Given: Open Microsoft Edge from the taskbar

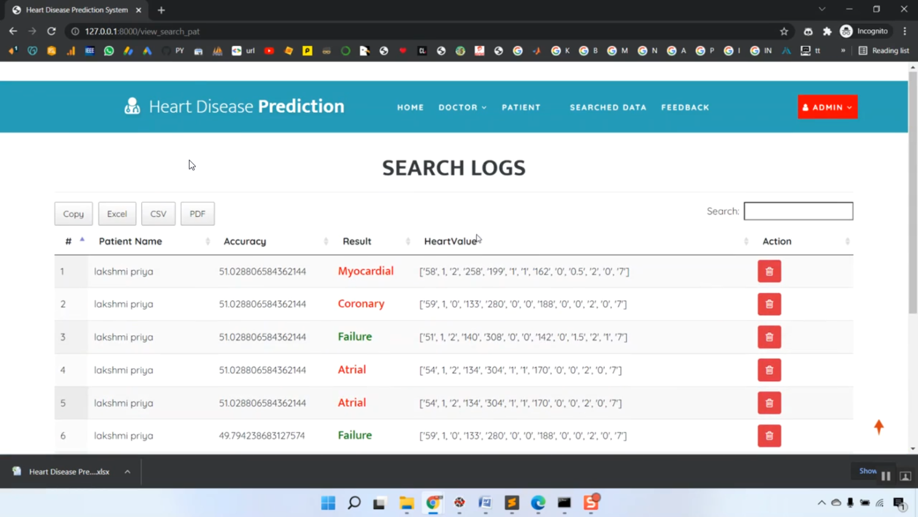Looking at the screenshot, I should click(538, 503).
